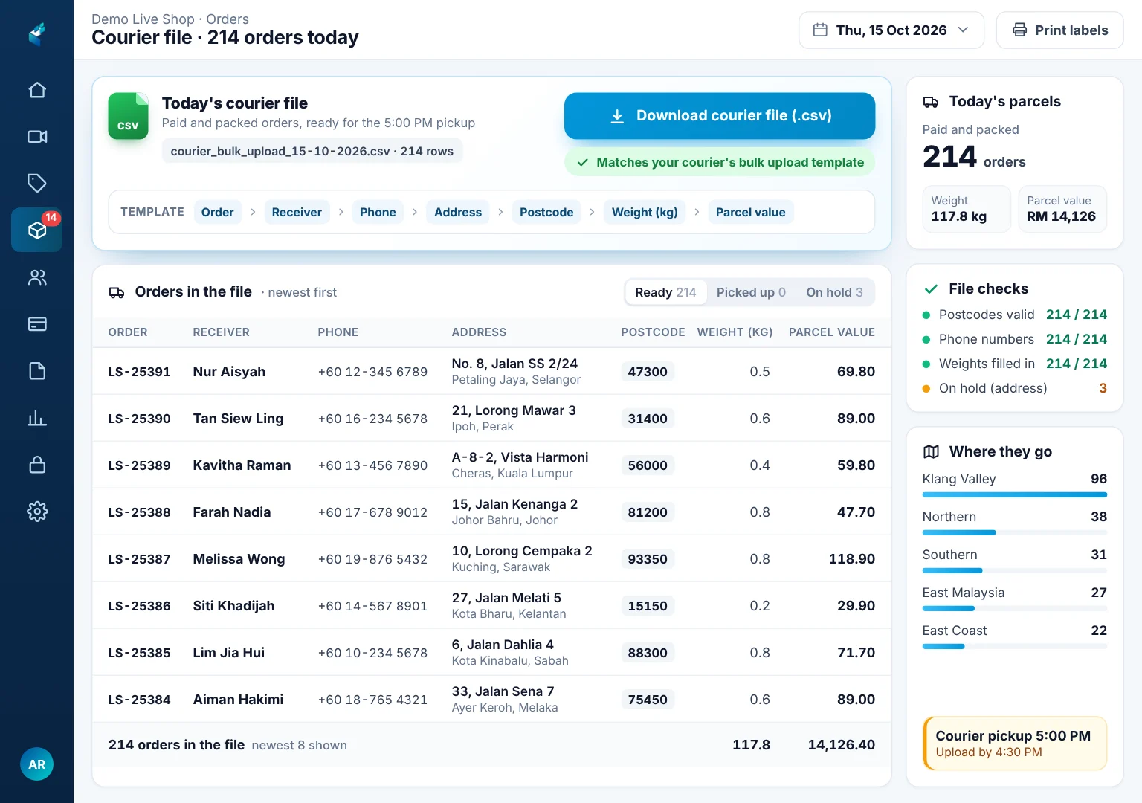
Task: Click the courier_bulk_upload file name chip
Action: pos(312,151)
